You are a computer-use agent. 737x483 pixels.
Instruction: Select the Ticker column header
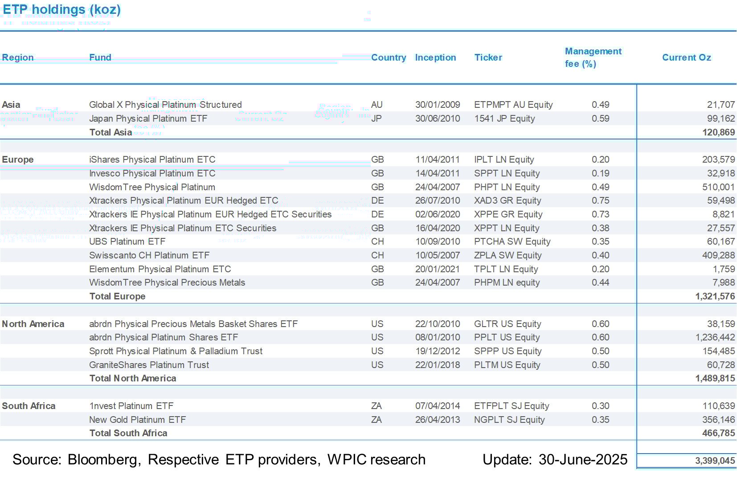click(488, 57)
